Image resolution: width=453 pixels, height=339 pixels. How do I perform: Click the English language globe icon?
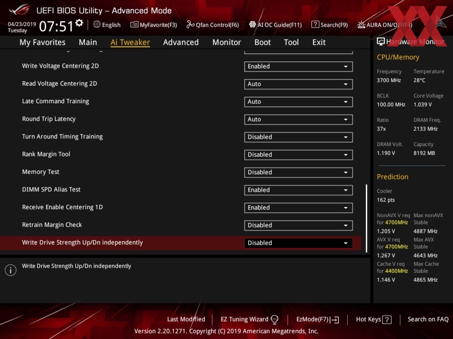pyautogui.click(x=97, y=24)
